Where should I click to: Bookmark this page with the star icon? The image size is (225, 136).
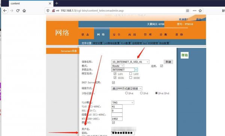pos(200,10)
